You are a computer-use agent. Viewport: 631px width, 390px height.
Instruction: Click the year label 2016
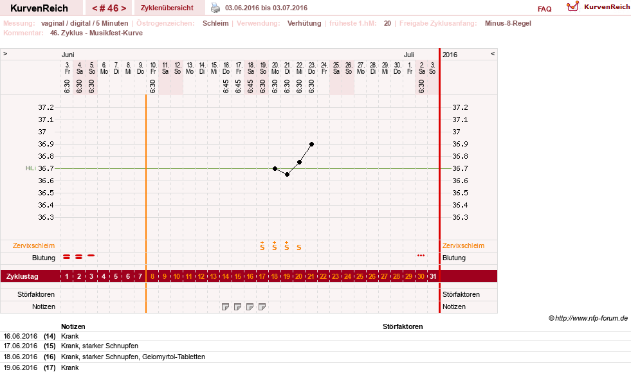tap(450, 55)
